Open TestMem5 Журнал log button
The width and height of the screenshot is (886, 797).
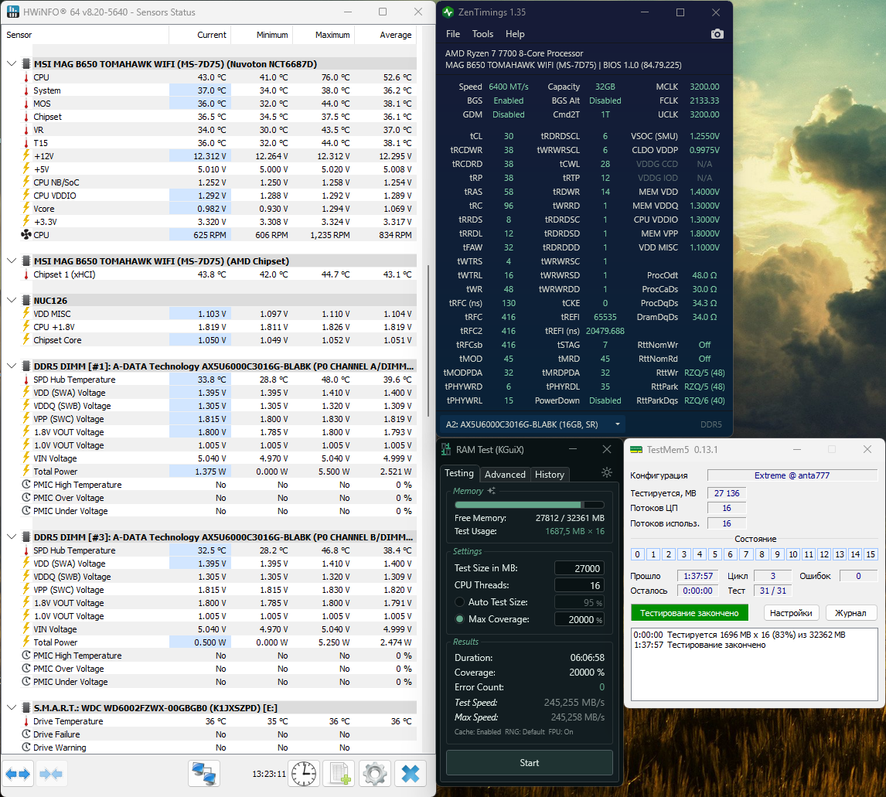[850, 613]
